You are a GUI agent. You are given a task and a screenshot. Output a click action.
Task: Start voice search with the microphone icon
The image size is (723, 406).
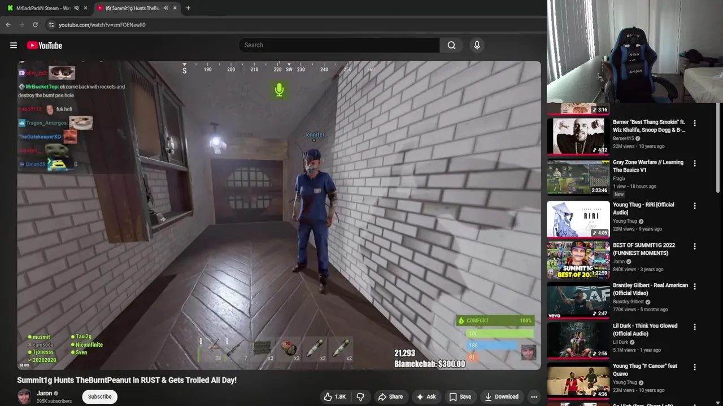pos(477,45)
